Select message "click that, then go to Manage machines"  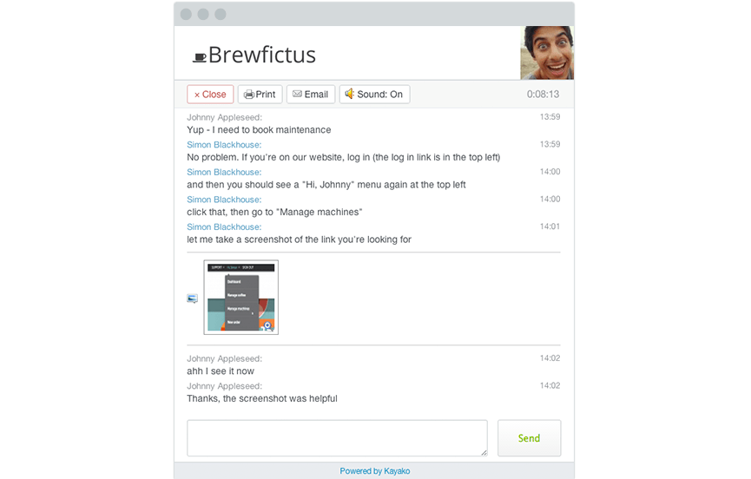[274, 212]
